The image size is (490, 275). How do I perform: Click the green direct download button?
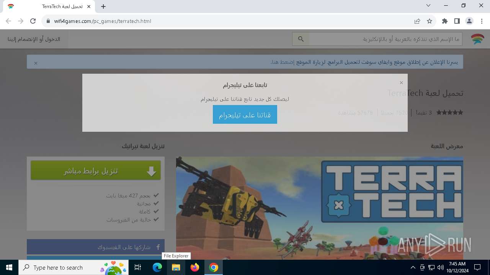click(96, 170)
